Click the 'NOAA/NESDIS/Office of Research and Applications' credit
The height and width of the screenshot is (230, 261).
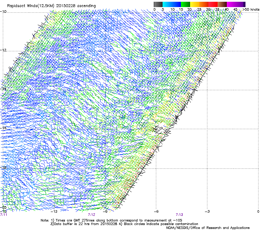[208, 228]
